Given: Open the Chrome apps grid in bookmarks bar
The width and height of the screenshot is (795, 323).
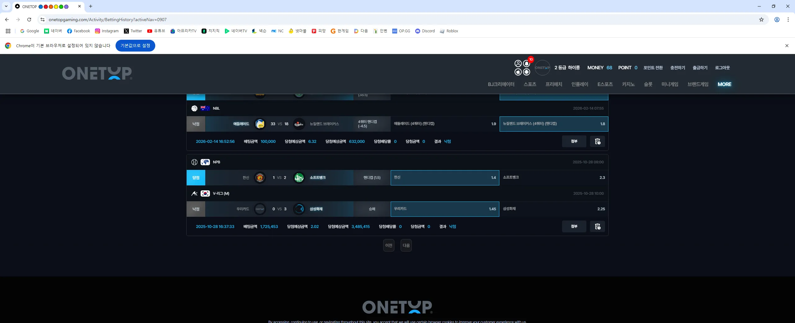Looking at the screenshot, I should [x=8, y=31].
